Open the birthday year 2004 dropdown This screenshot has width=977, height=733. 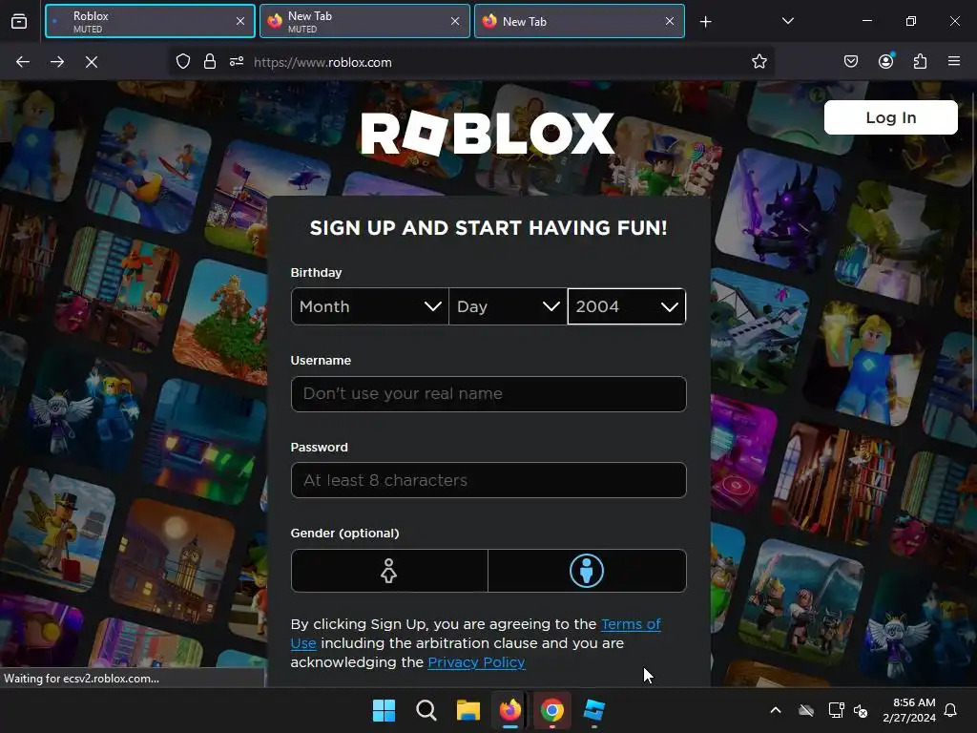[627, 306]
